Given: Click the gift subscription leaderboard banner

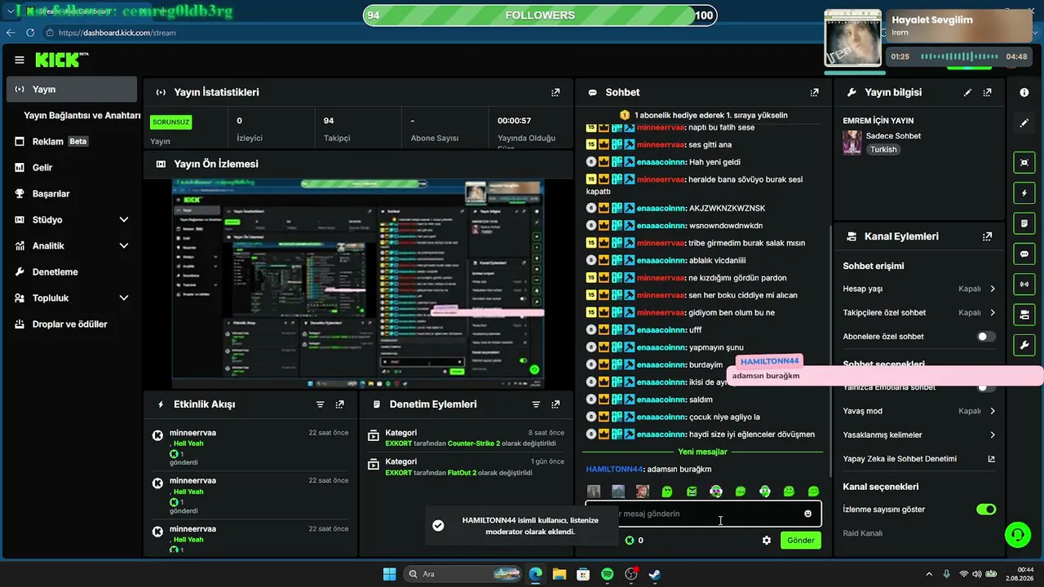Looking at the screenshot, I should (703, 116).
